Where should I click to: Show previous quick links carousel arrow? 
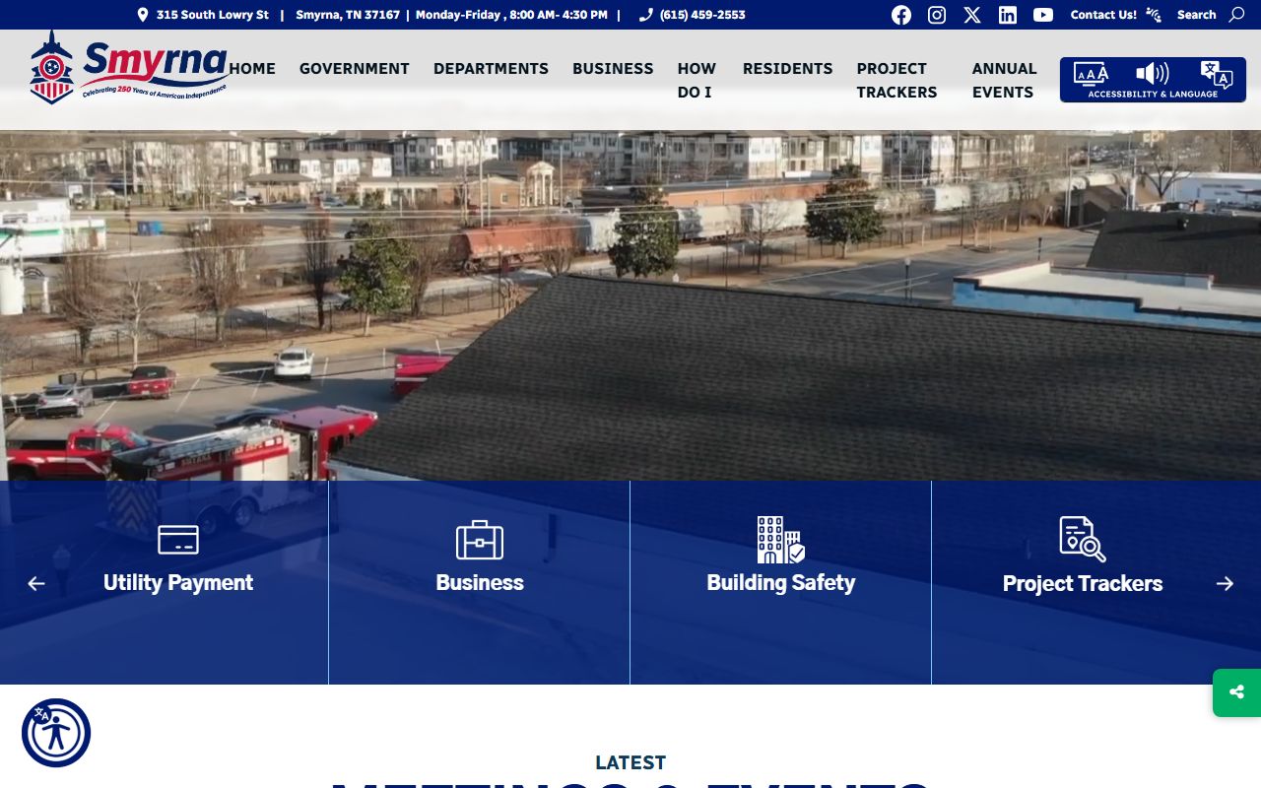tap(36, 583)
